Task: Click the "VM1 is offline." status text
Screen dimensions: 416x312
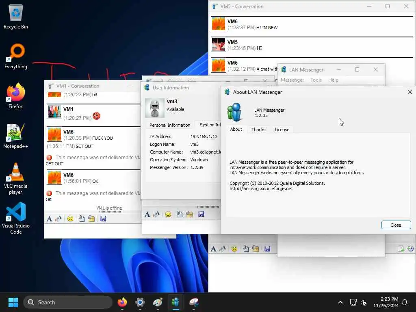Action: 110,208
